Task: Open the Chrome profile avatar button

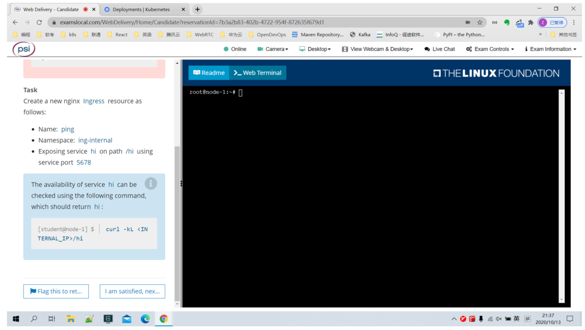Action: tap(552, 22)
